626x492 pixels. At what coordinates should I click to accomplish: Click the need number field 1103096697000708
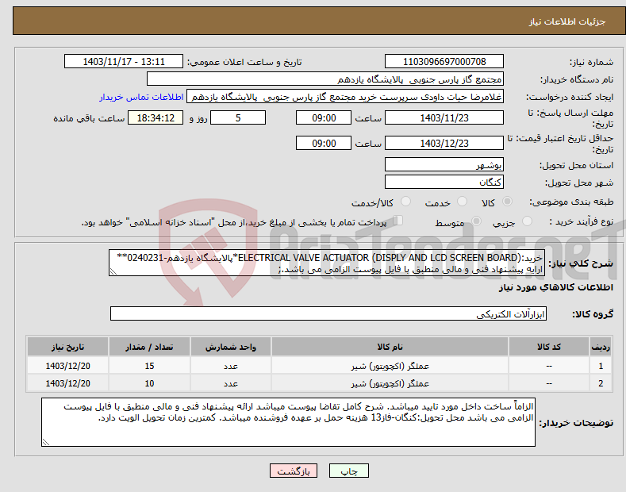click(444, 62)
